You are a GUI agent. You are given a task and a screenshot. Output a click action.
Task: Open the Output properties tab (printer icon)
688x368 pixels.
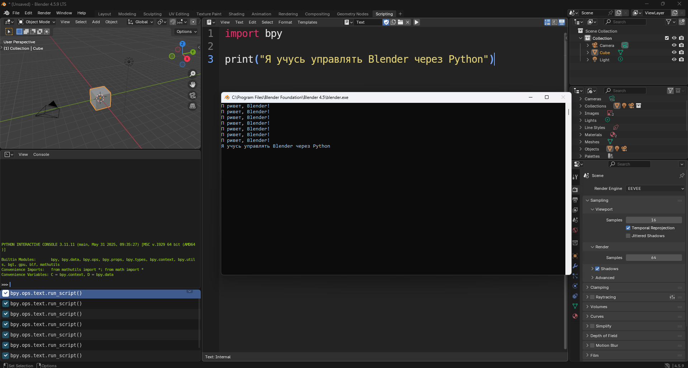click(x=575, y=200)
